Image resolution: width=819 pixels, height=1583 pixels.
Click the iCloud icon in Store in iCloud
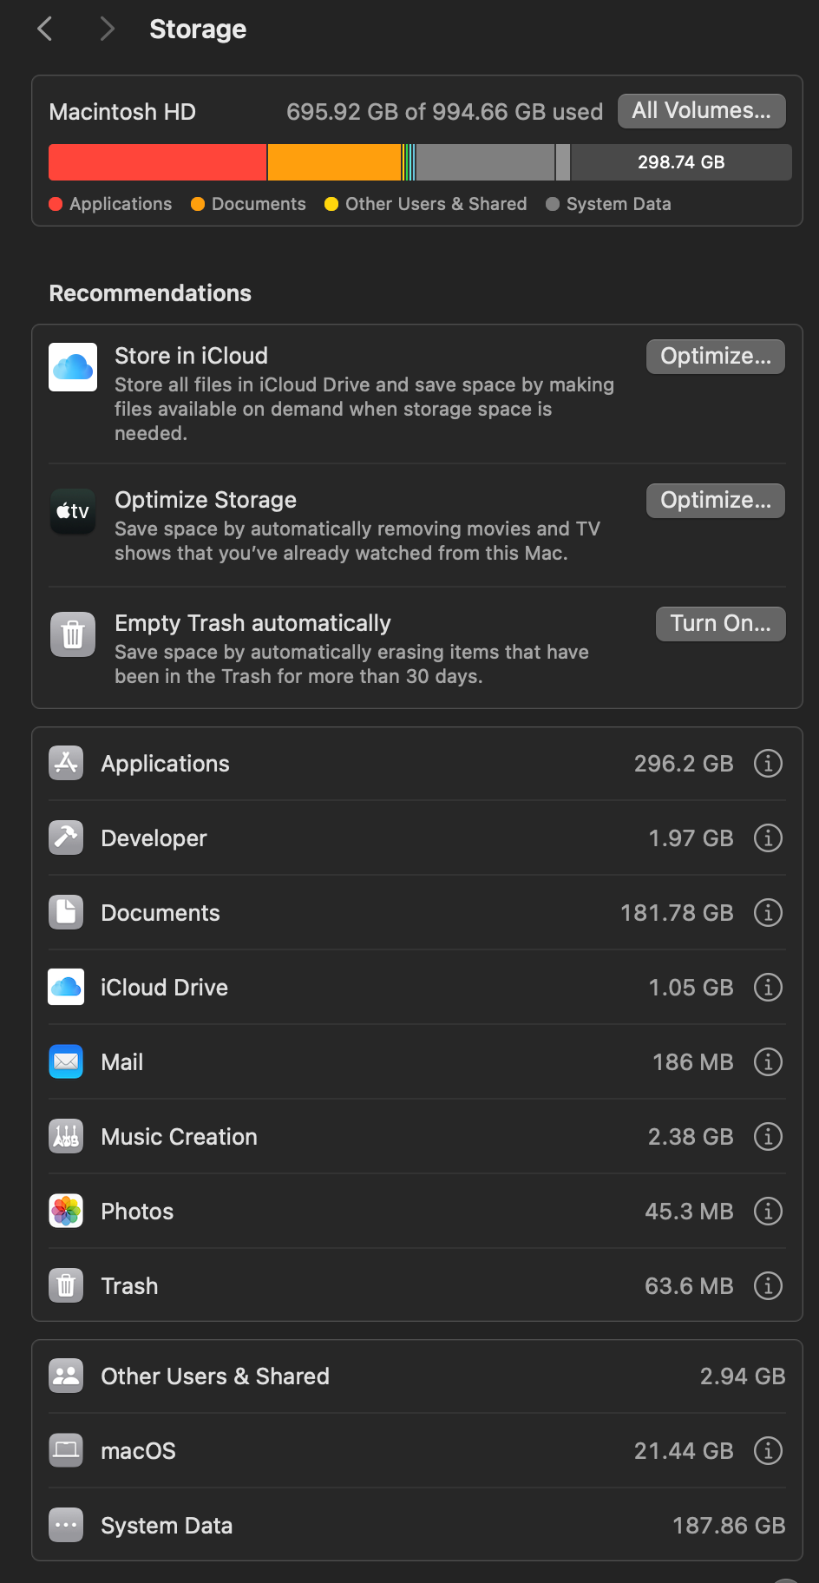[x=73, y=367]
